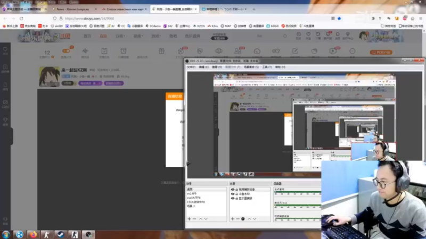Click the streamer avatar thumbnail
Image resolution: width=426 pixels, height=239 pixels.
click(49, 76)
